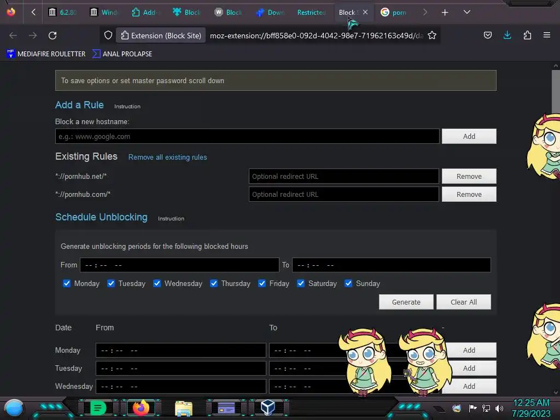
Task: Reload the current page
Action: tap(52, 36)
